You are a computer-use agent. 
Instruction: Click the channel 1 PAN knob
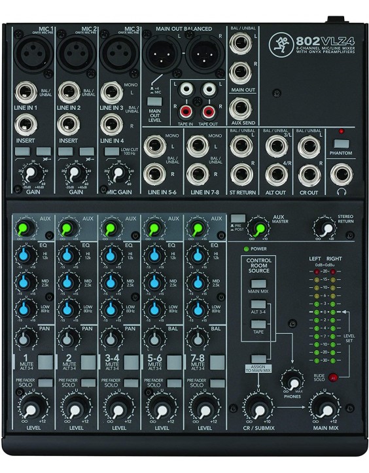coord(25,338)
